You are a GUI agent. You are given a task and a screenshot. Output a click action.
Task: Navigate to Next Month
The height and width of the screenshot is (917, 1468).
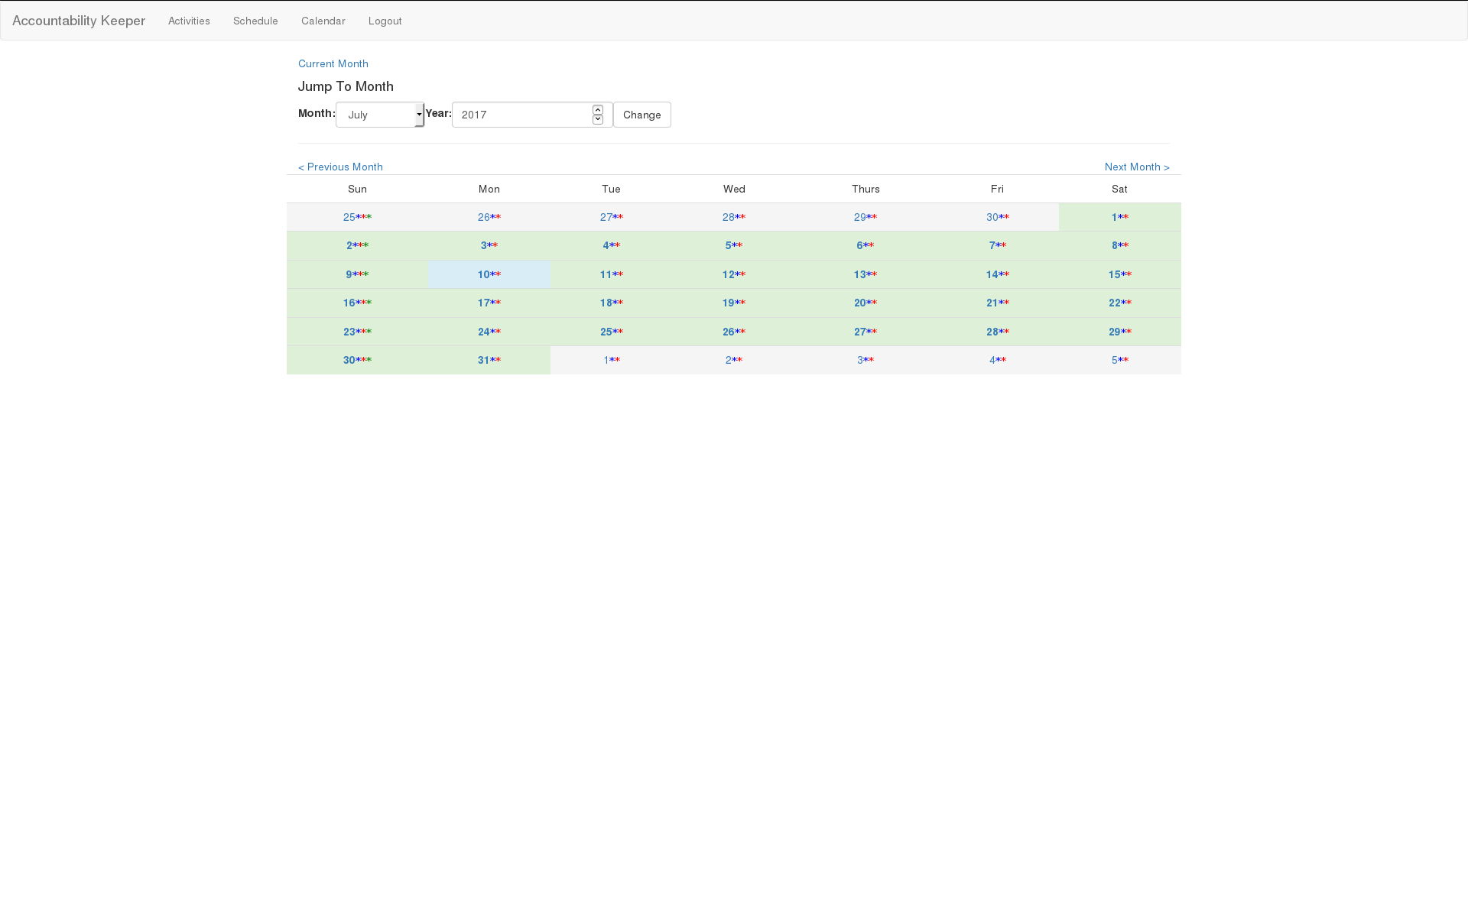point(1136,167)
